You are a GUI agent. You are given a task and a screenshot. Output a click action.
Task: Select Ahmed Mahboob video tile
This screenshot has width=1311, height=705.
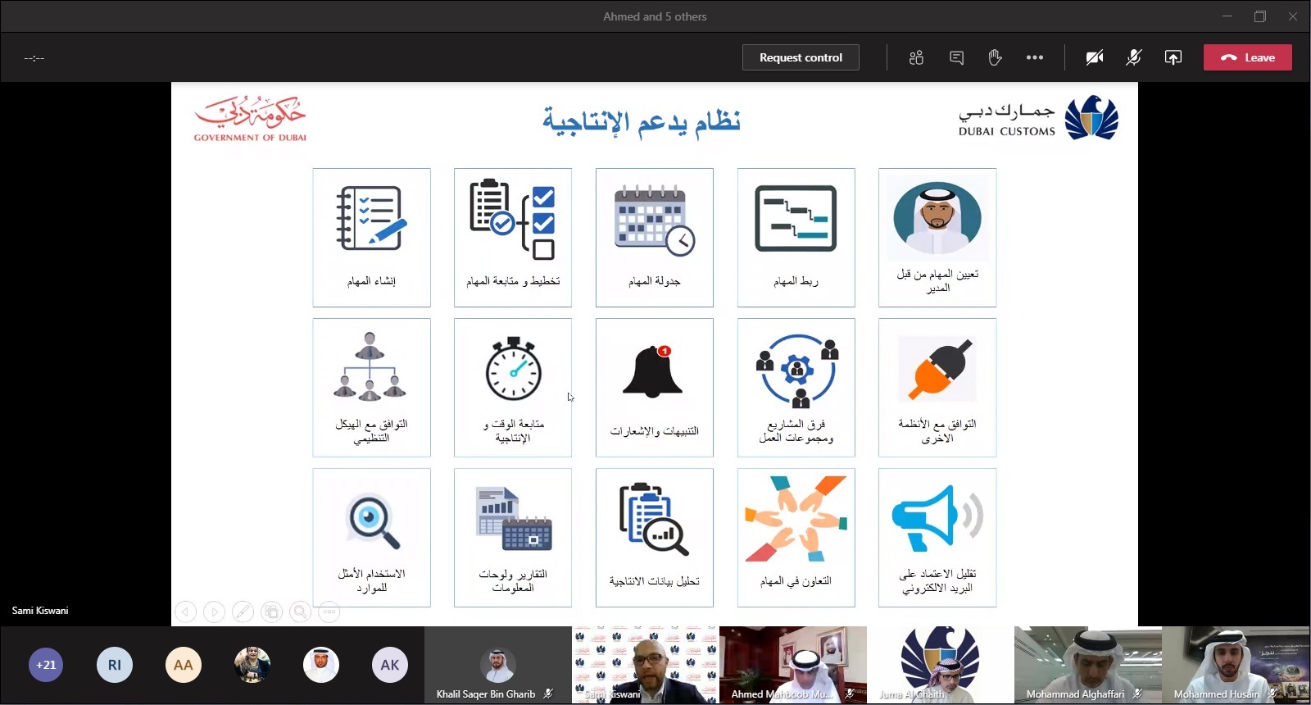pyautogui.click(x=793, y=666)
